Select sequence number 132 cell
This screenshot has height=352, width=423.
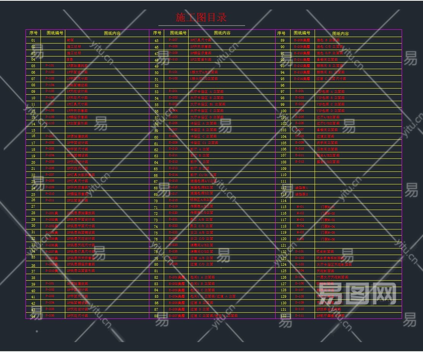(x=283, y=316)
